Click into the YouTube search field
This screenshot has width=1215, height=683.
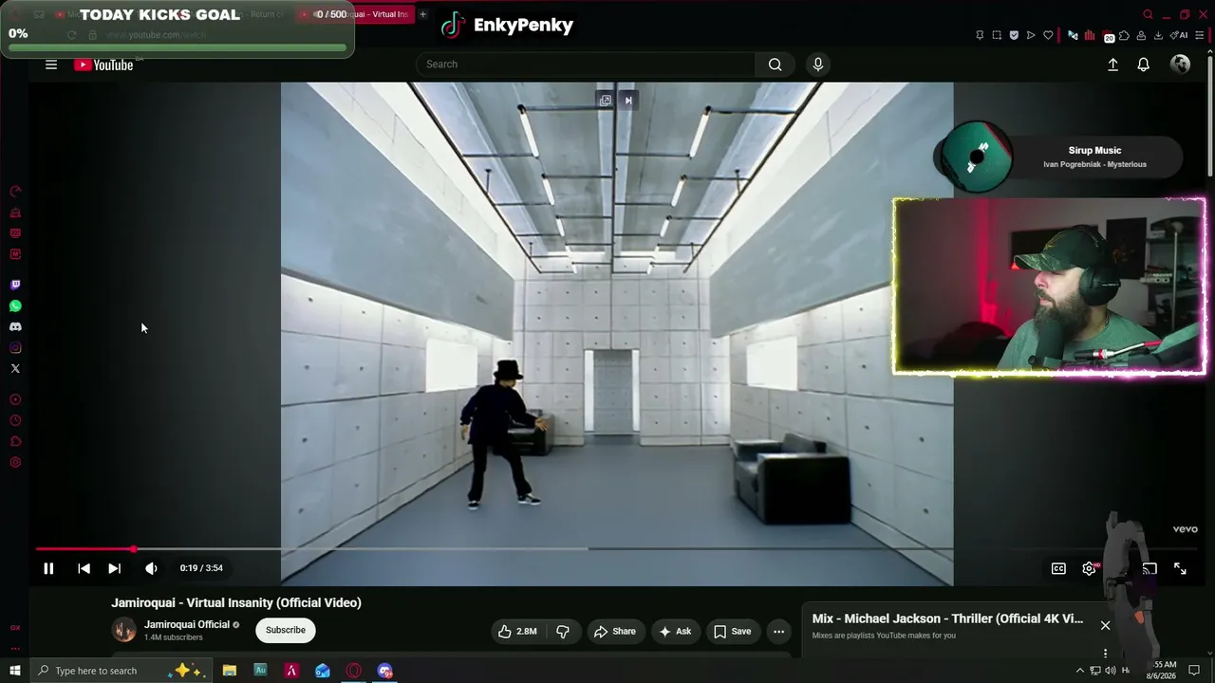[586, 65]
